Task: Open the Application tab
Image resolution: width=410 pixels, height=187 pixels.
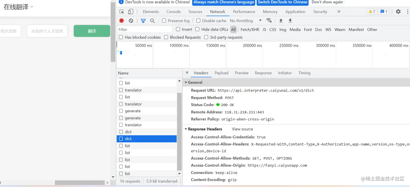Action: point(295,12)
